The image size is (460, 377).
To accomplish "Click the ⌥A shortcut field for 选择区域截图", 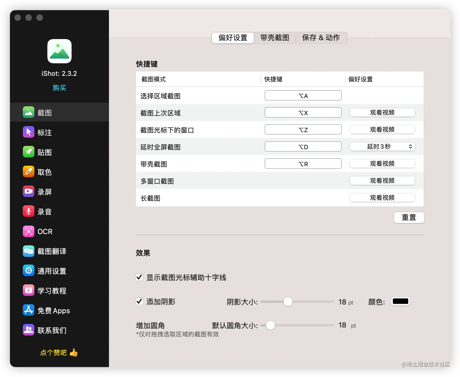I will click(x=303, y=95).
